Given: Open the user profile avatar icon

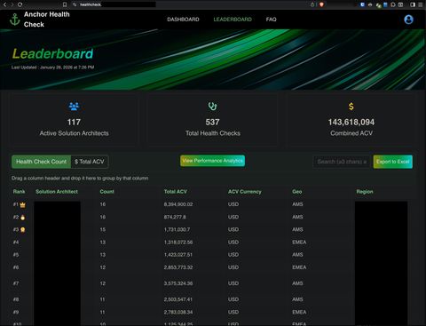Looking at the screenshot, I should (408, 20).
